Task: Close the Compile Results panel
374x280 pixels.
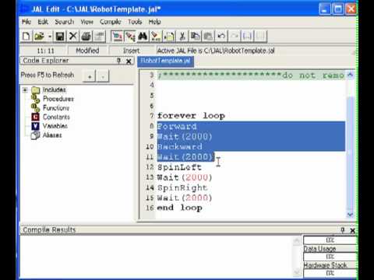Action: coord(352,230)
